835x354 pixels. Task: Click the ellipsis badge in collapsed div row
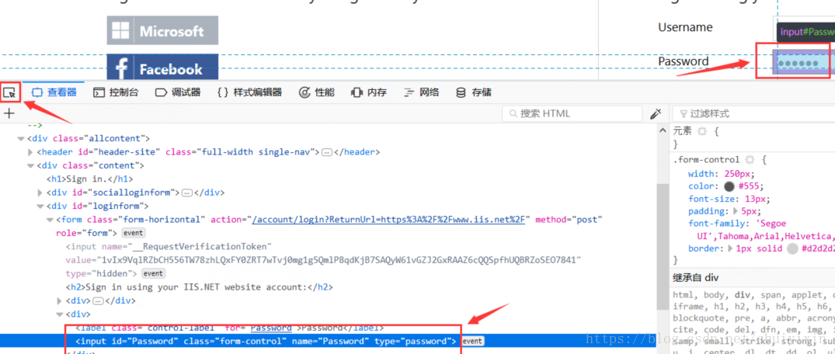click(x=97, y=300)
